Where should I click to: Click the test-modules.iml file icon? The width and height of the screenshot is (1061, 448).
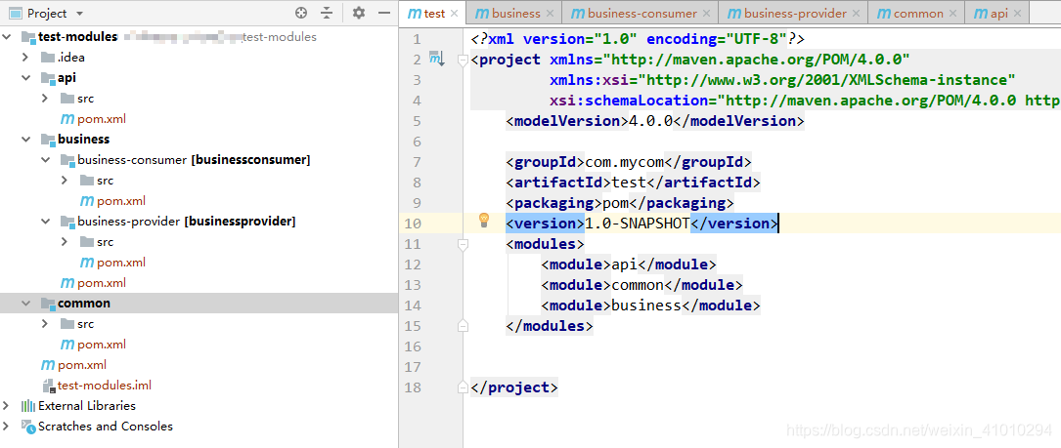(48, 386)
